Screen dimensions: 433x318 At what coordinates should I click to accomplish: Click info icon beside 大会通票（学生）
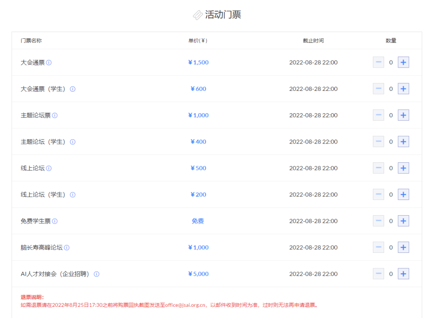tap(73, 89)
